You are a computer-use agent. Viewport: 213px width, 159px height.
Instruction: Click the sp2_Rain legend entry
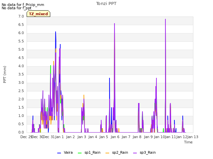[117, 153]
